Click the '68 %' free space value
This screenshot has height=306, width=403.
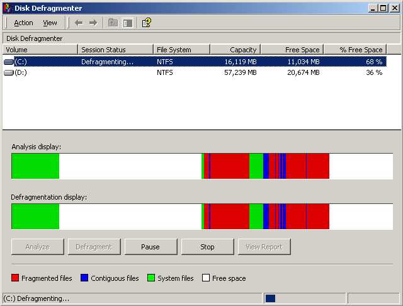(x=374, y=62)
